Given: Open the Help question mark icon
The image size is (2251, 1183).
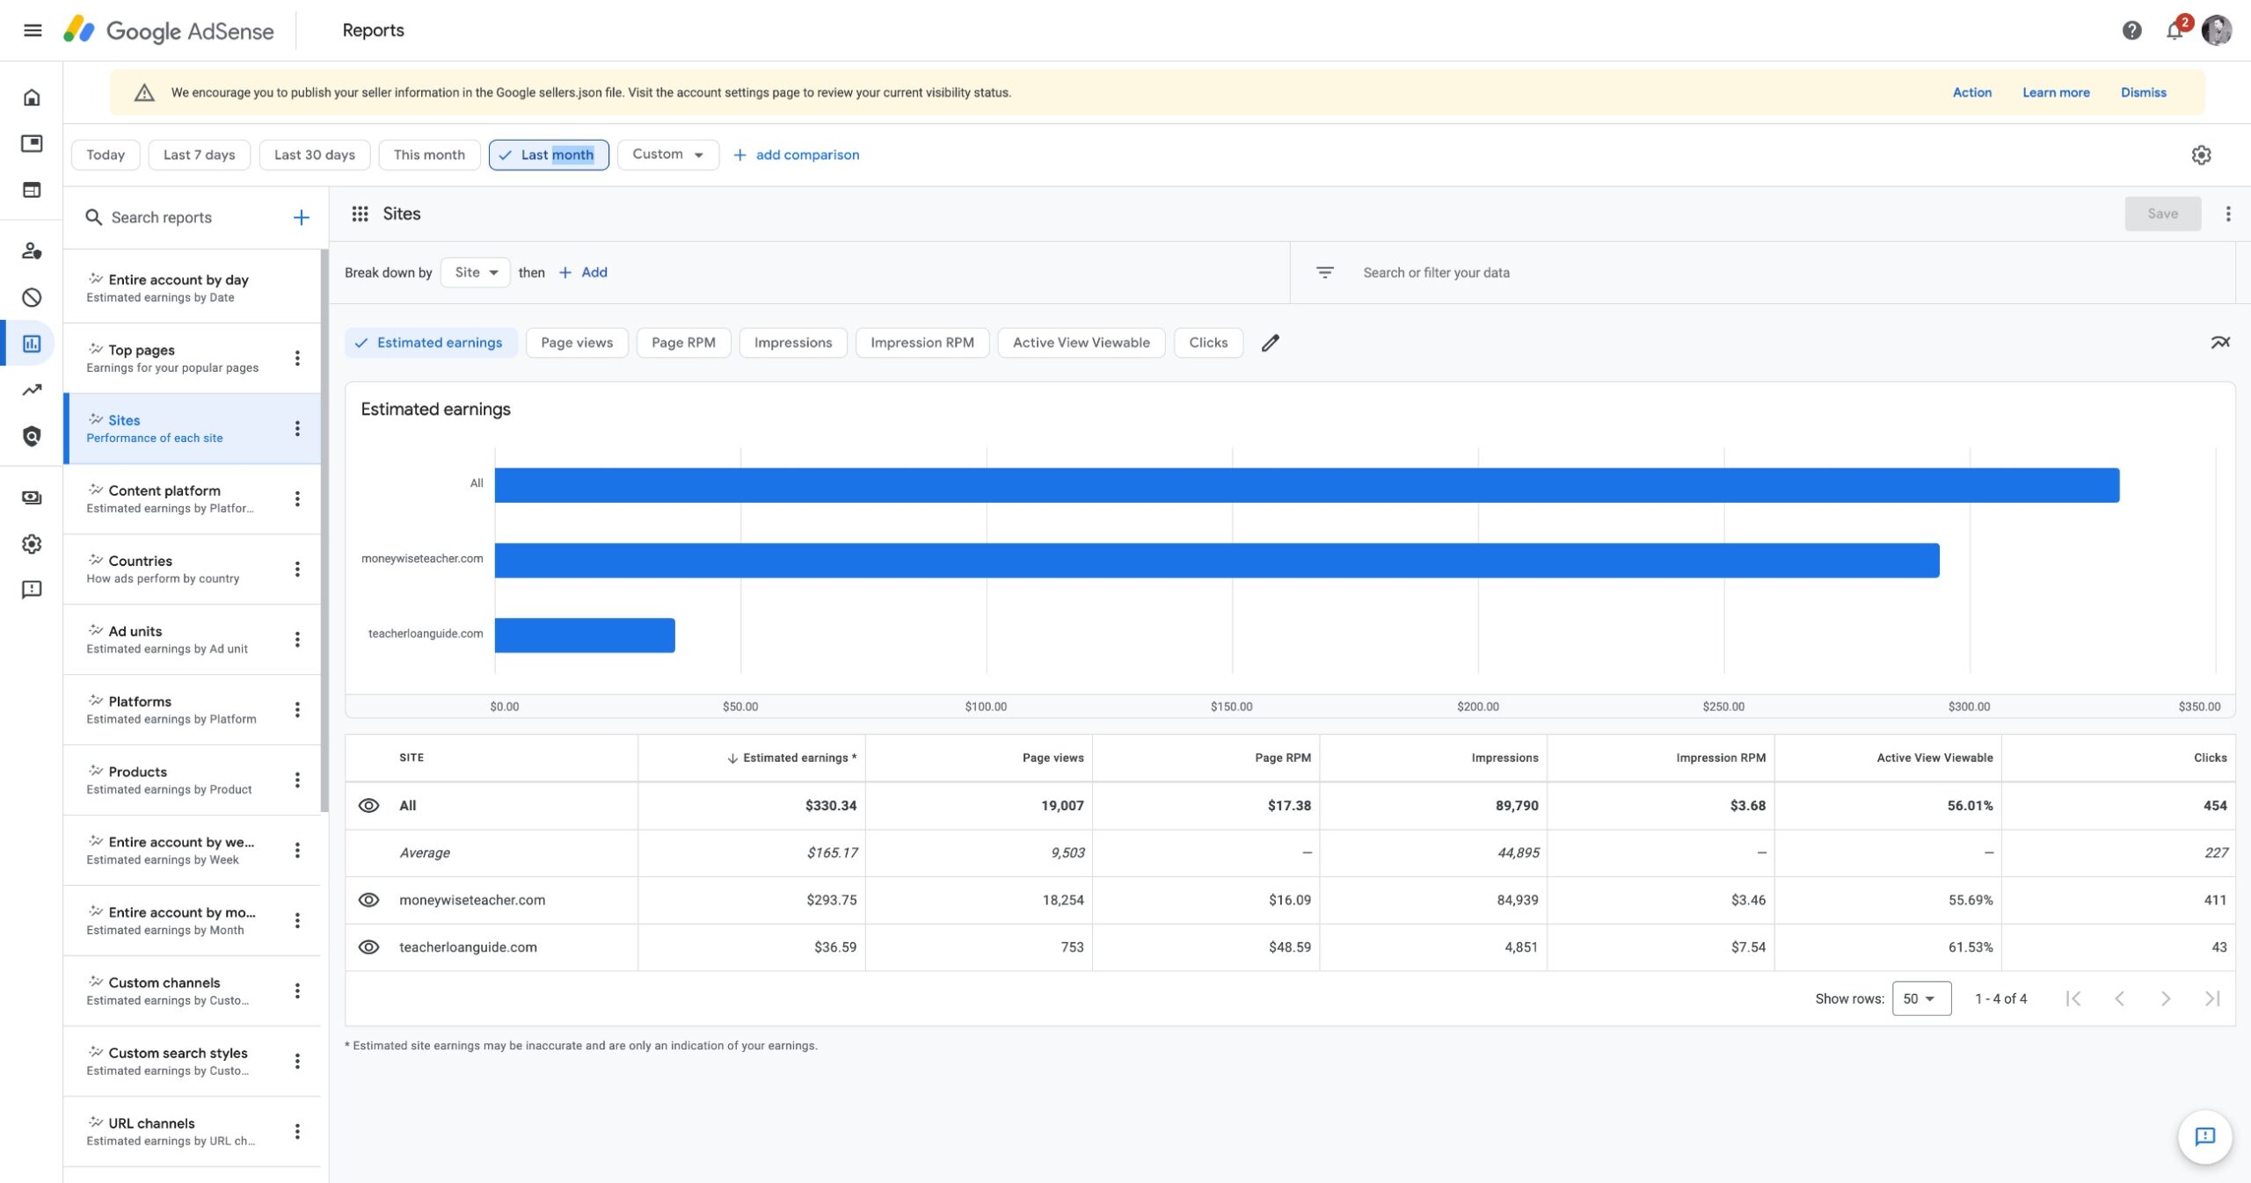Looking at the screenshot, I should point(2131,31).
